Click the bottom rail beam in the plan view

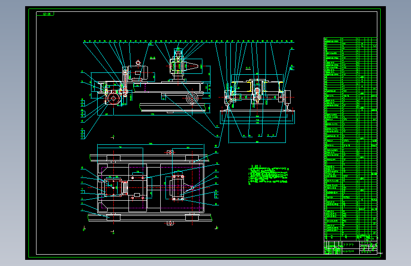pos(150,218)
